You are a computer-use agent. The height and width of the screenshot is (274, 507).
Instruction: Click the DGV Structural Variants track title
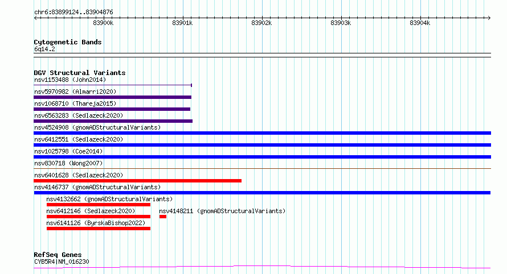(x=80, y=73)
